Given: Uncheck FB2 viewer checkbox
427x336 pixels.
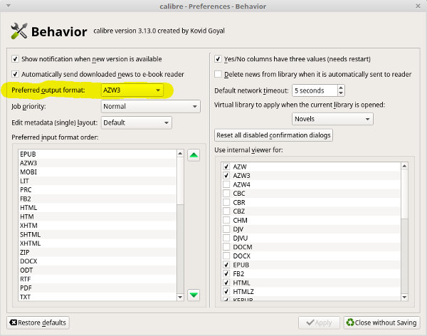Looking at the screenshot, I should [x=226, y=273].
